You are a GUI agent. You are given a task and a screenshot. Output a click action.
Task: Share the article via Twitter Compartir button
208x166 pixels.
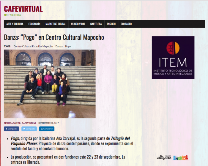(29, 129)
